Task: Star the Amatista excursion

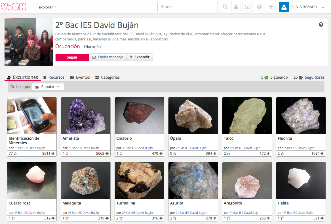Action: (67, 153)
